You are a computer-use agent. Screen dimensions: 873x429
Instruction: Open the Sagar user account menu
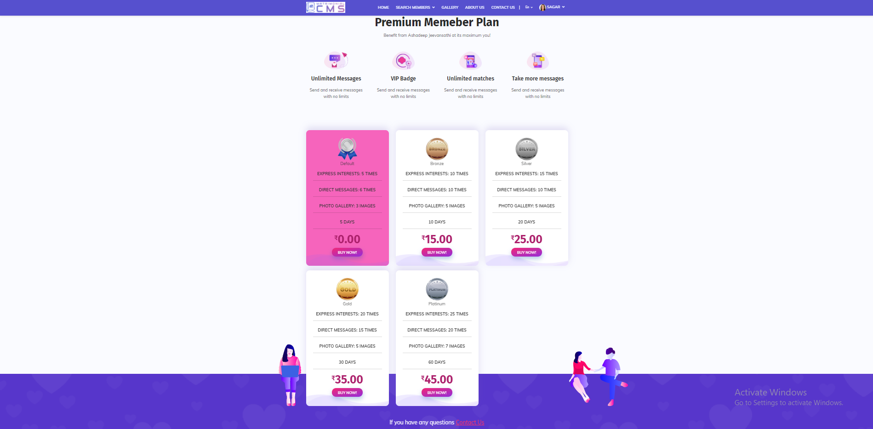pyautogui.click(x=553, y=7)
